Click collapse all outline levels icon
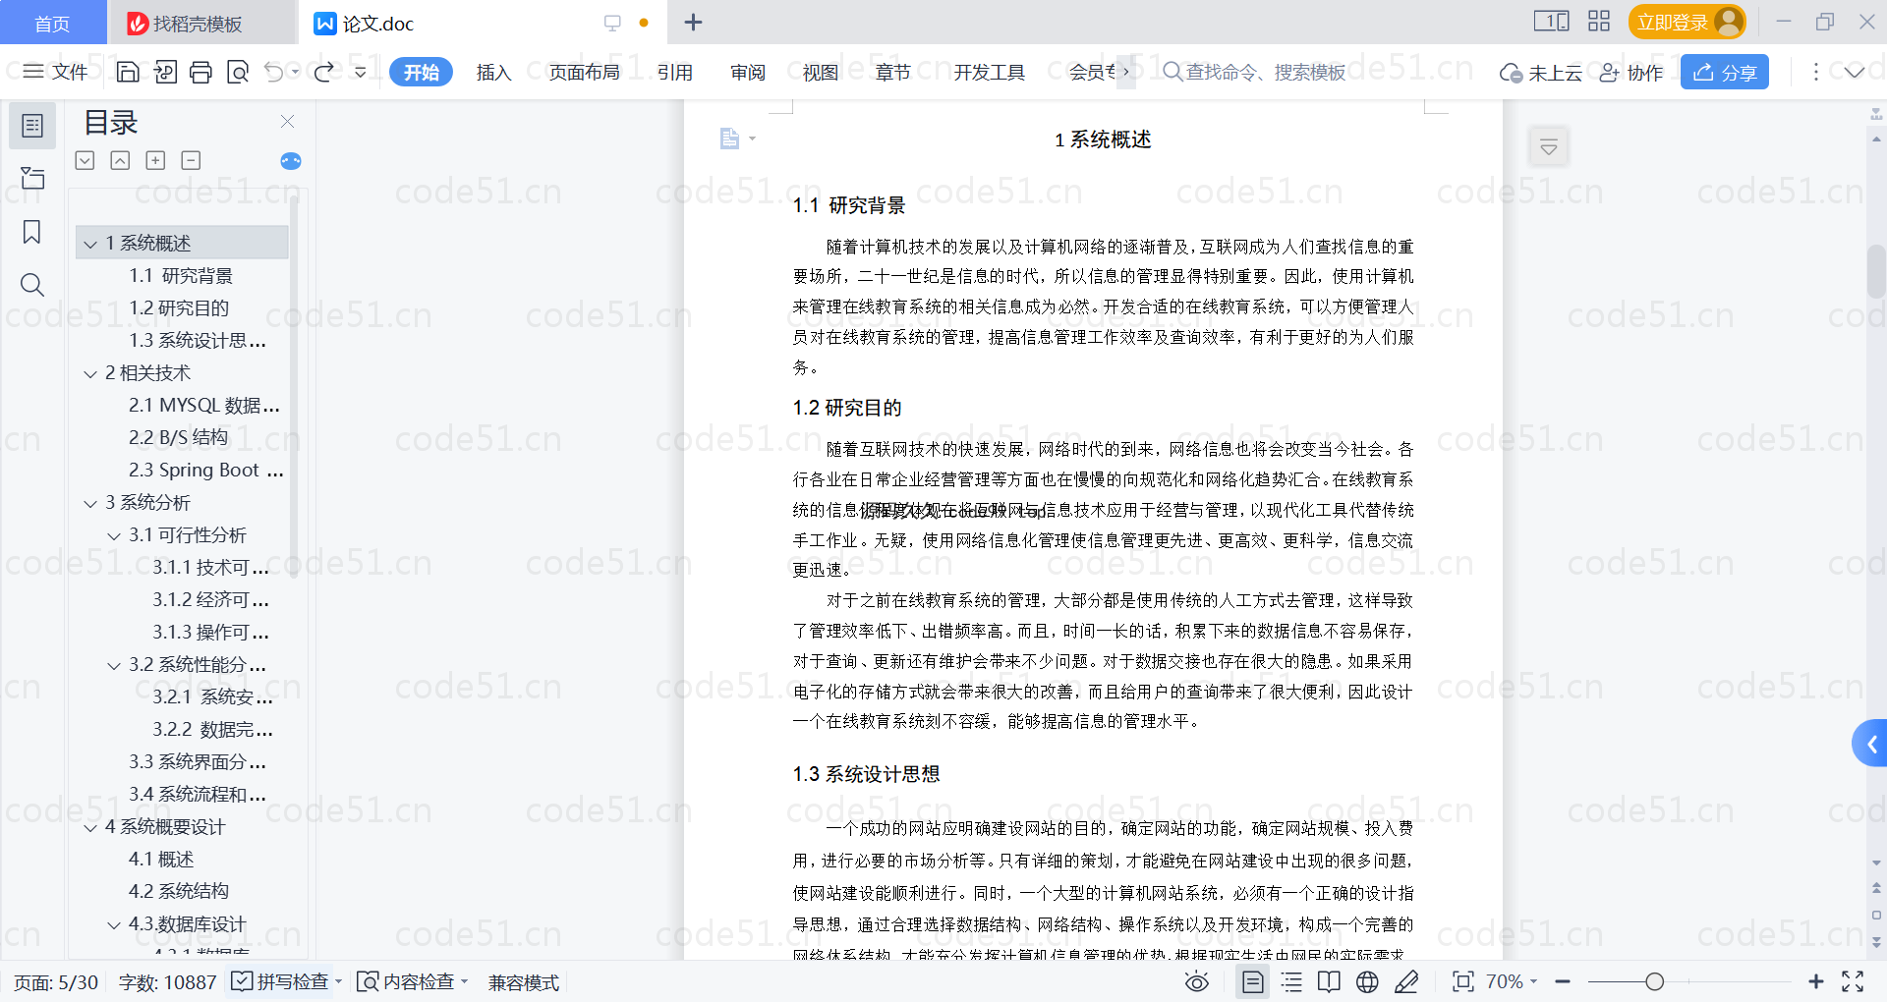 (x=120, y=160)
